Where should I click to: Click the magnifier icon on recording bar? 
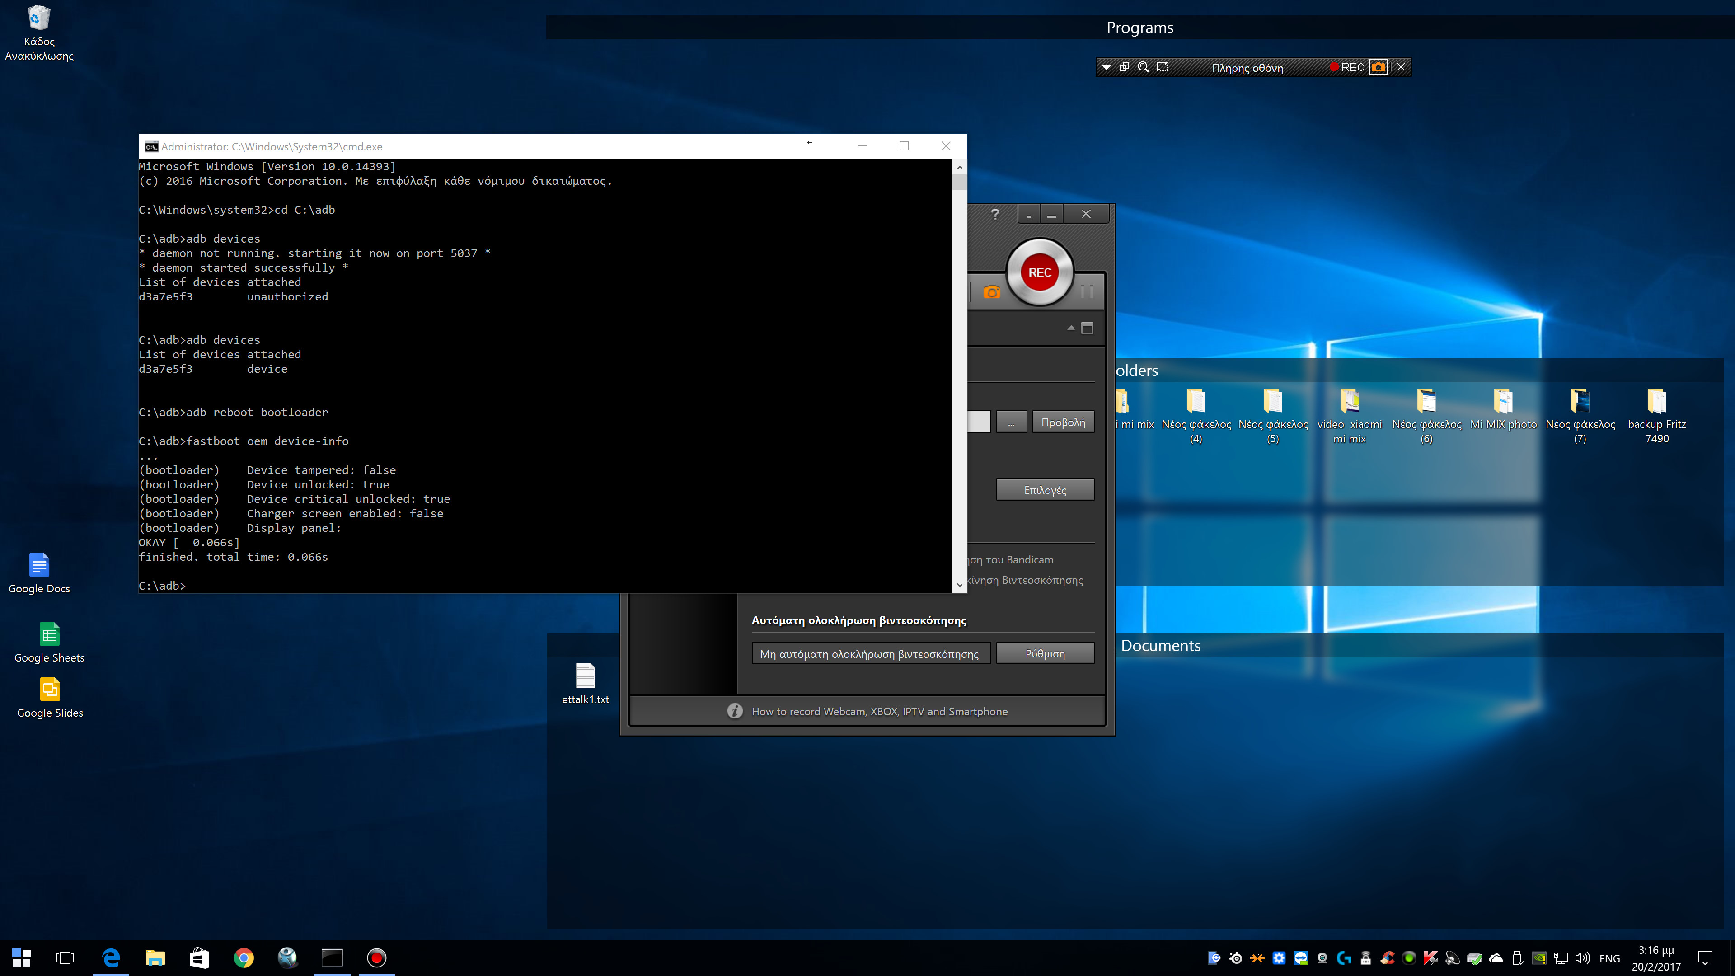pyautogui.click(x=1143, y=67)
